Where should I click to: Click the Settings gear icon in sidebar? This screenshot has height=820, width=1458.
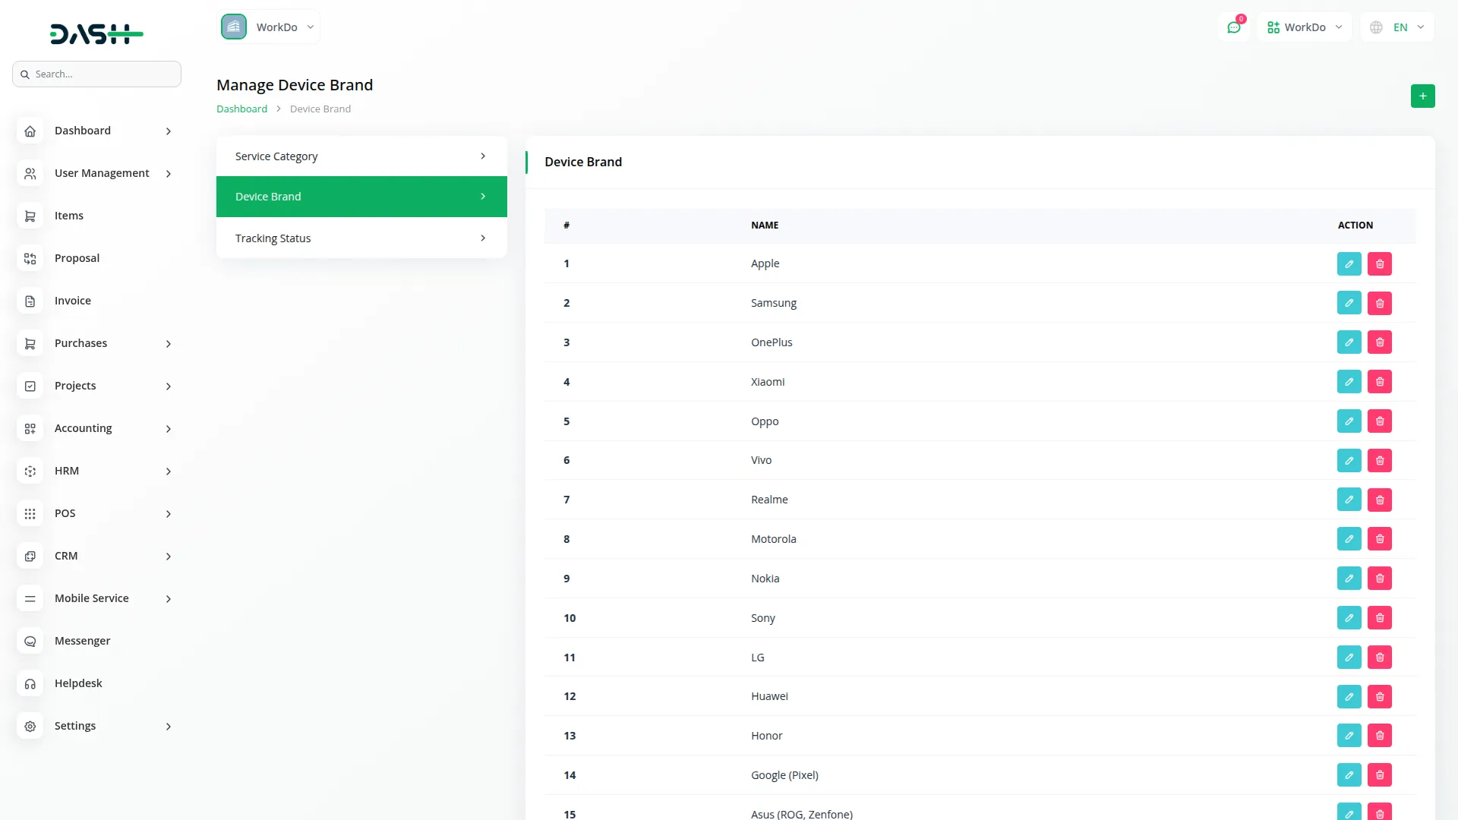[30, 726]
